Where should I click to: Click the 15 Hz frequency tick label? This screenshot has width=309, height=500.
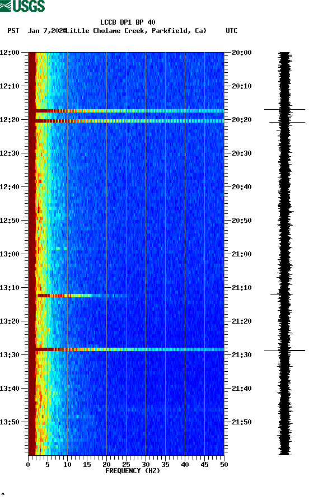click(x=87, y=465)
